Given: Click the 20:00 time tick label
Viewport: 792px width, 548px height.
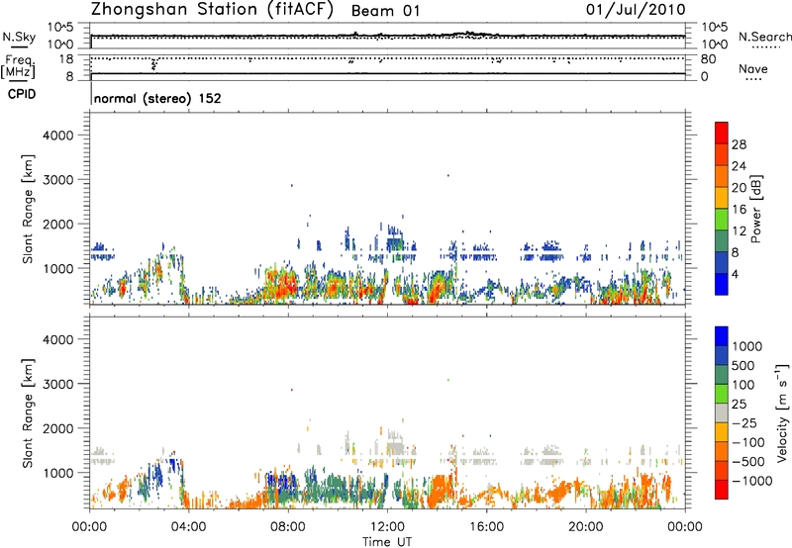Looking at the screenshot, I should click(586, 527).
